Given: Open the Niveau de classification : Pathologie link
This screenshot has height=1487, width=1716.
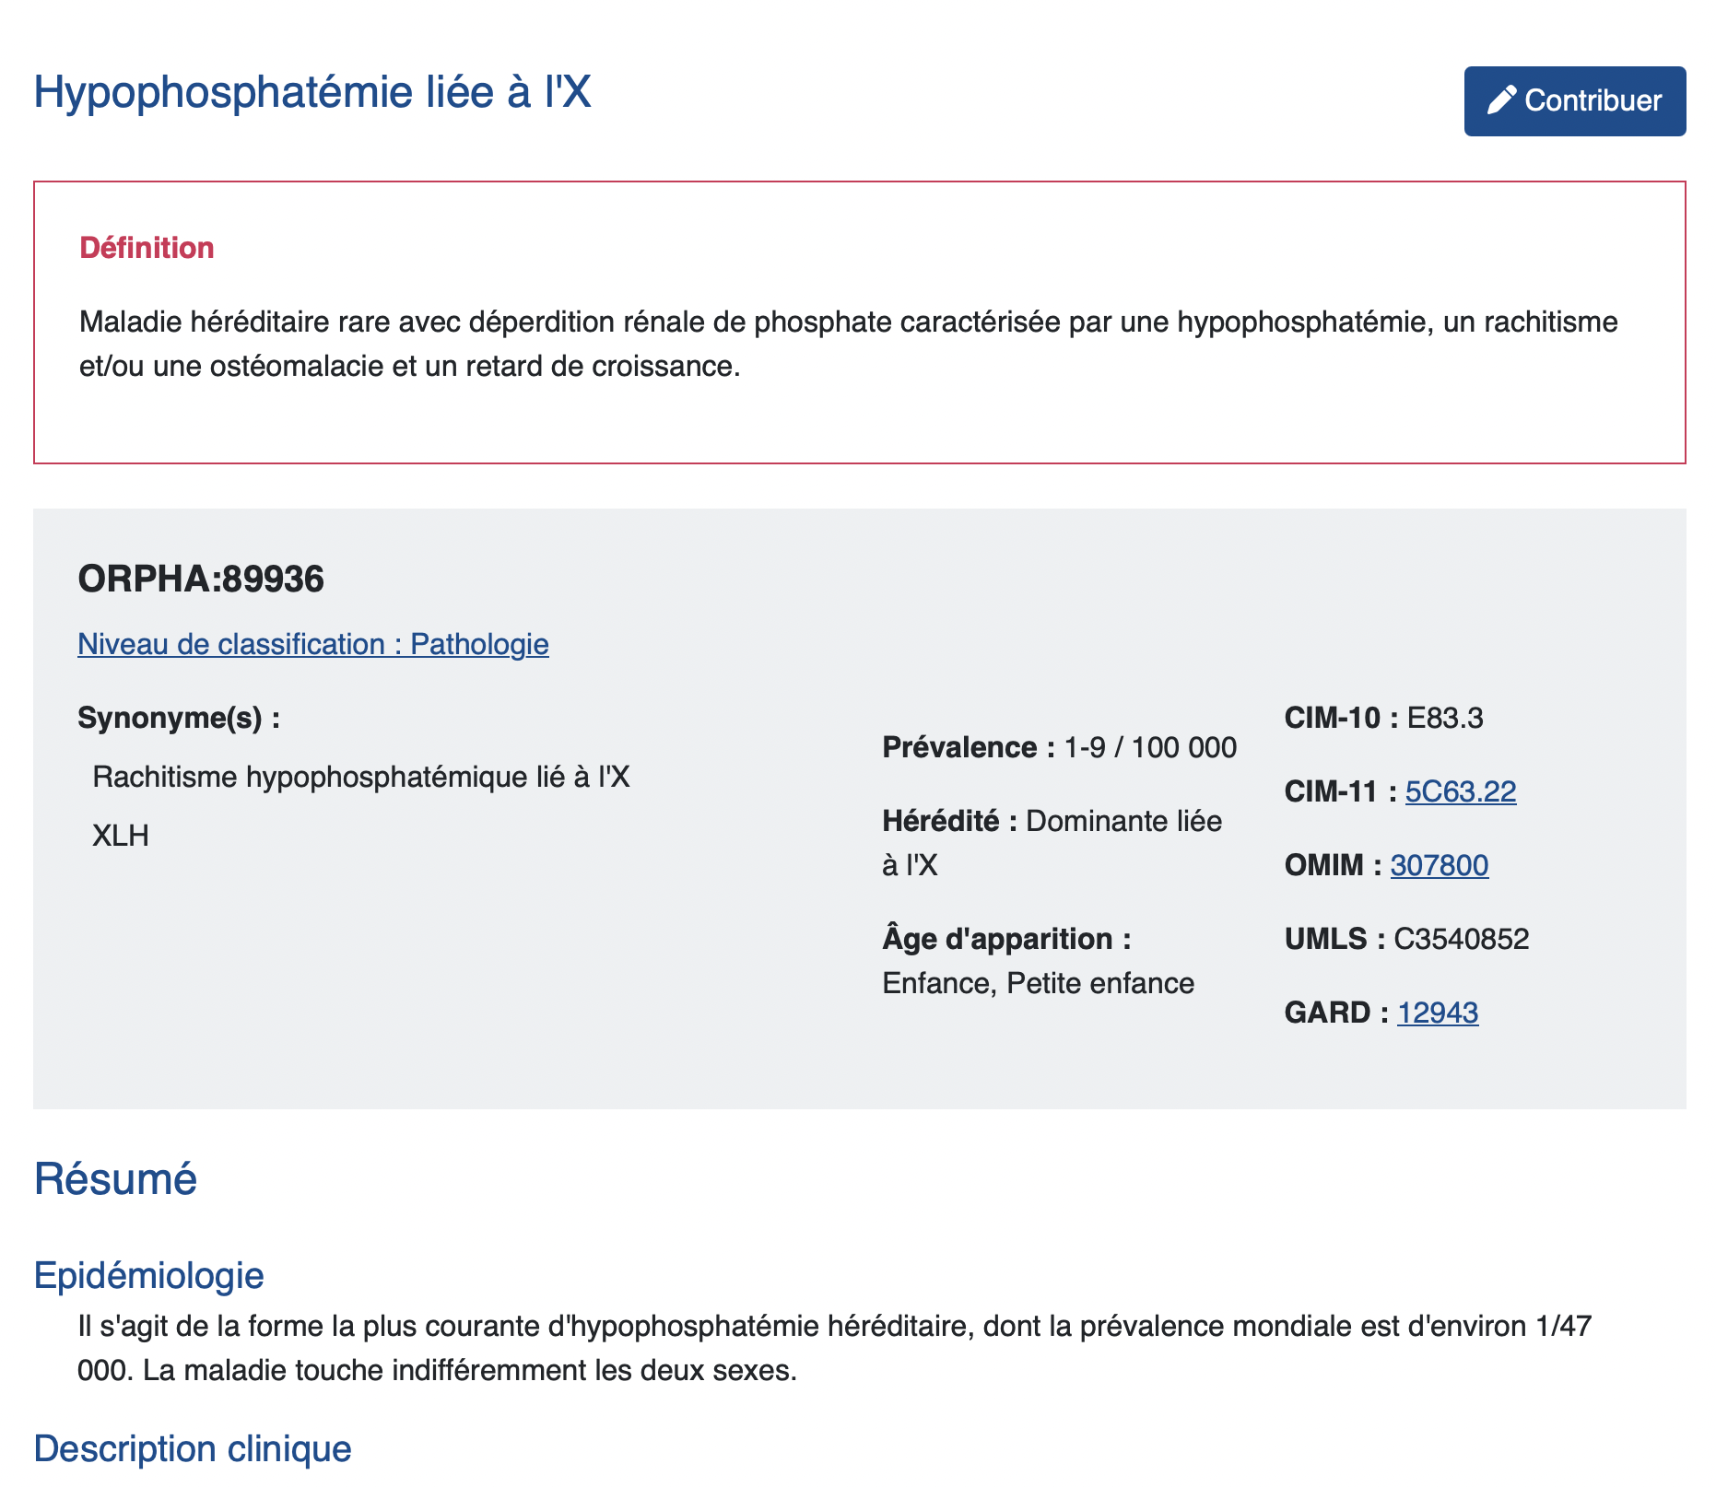Looking at the screenshot, I should pos(312,644).
